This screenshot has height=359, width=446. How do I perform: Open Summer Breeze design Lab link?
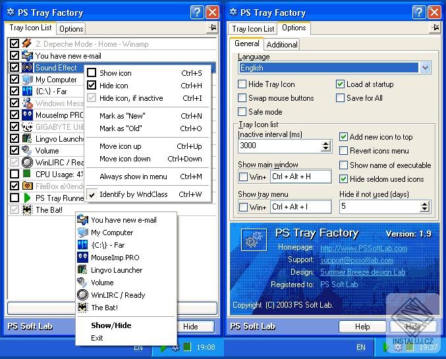(362, 272)
